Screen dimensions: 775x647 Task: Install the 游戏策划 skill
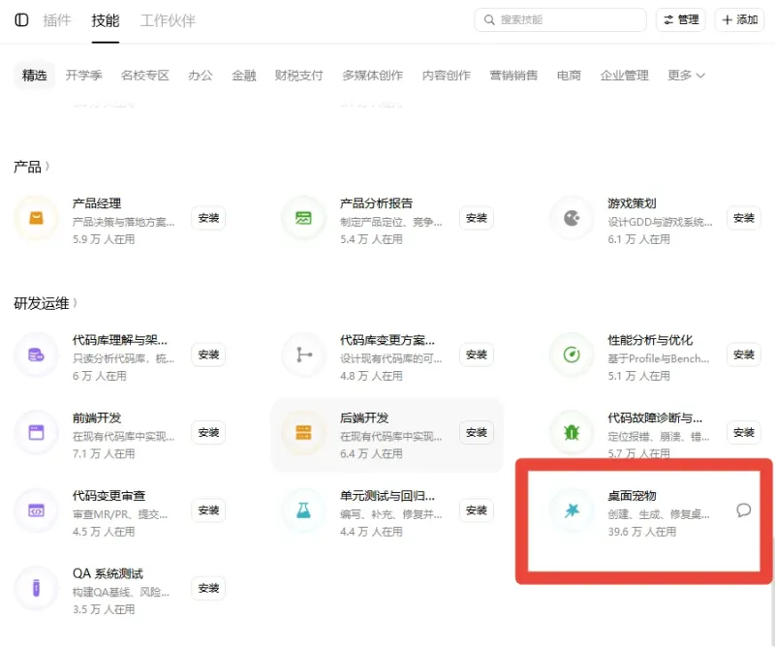(x=744, y=218)
